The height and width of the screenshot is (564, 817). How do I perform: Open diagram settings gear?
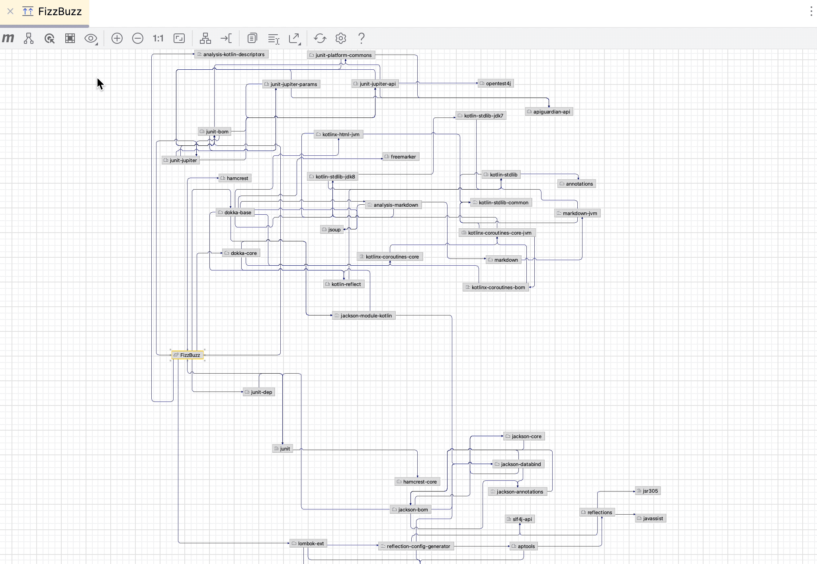(341, 38)
